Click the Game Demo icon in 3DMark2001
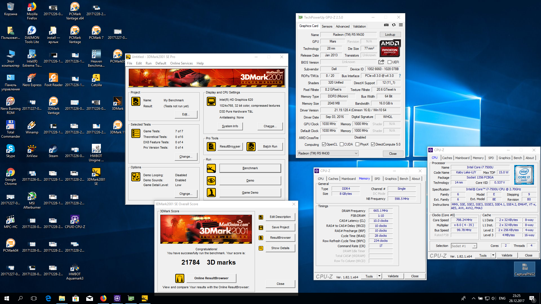Viewport: 541px width, 304px height. point(211,193)
